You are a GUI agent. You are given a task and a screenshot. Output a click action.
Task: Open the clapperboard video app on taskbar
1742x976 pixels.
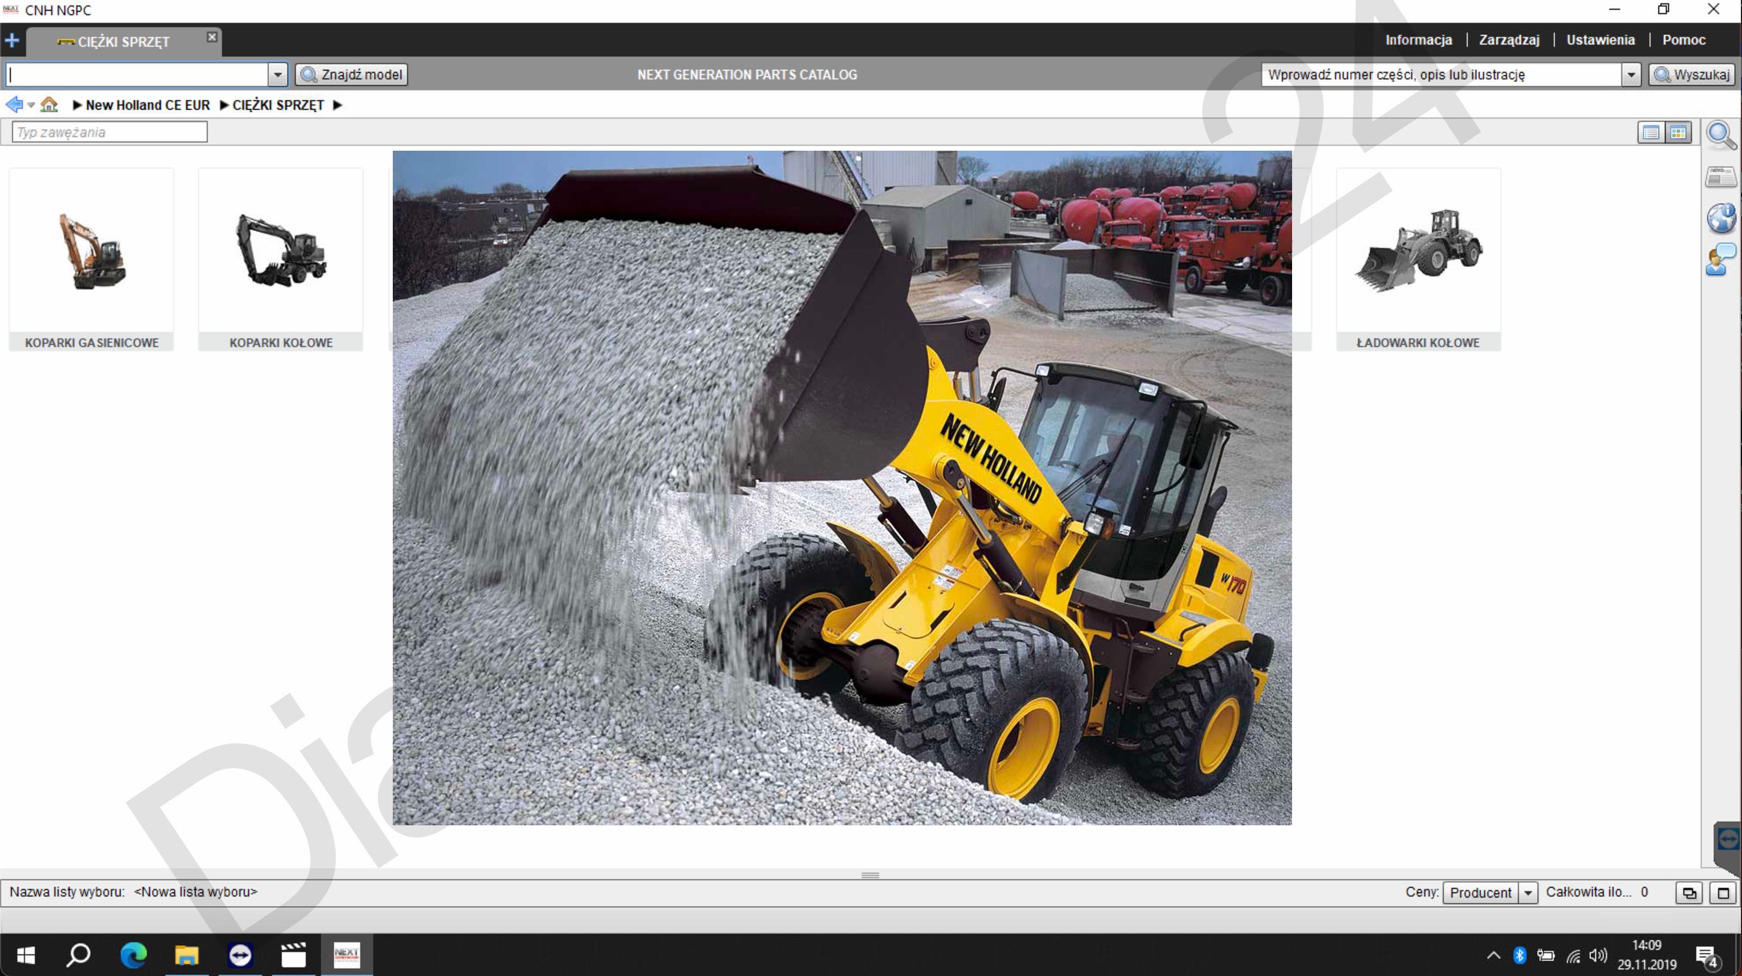293,954
